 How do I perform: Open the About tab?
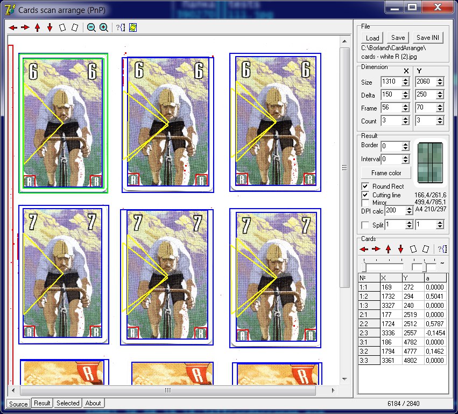tap(93, 403)
